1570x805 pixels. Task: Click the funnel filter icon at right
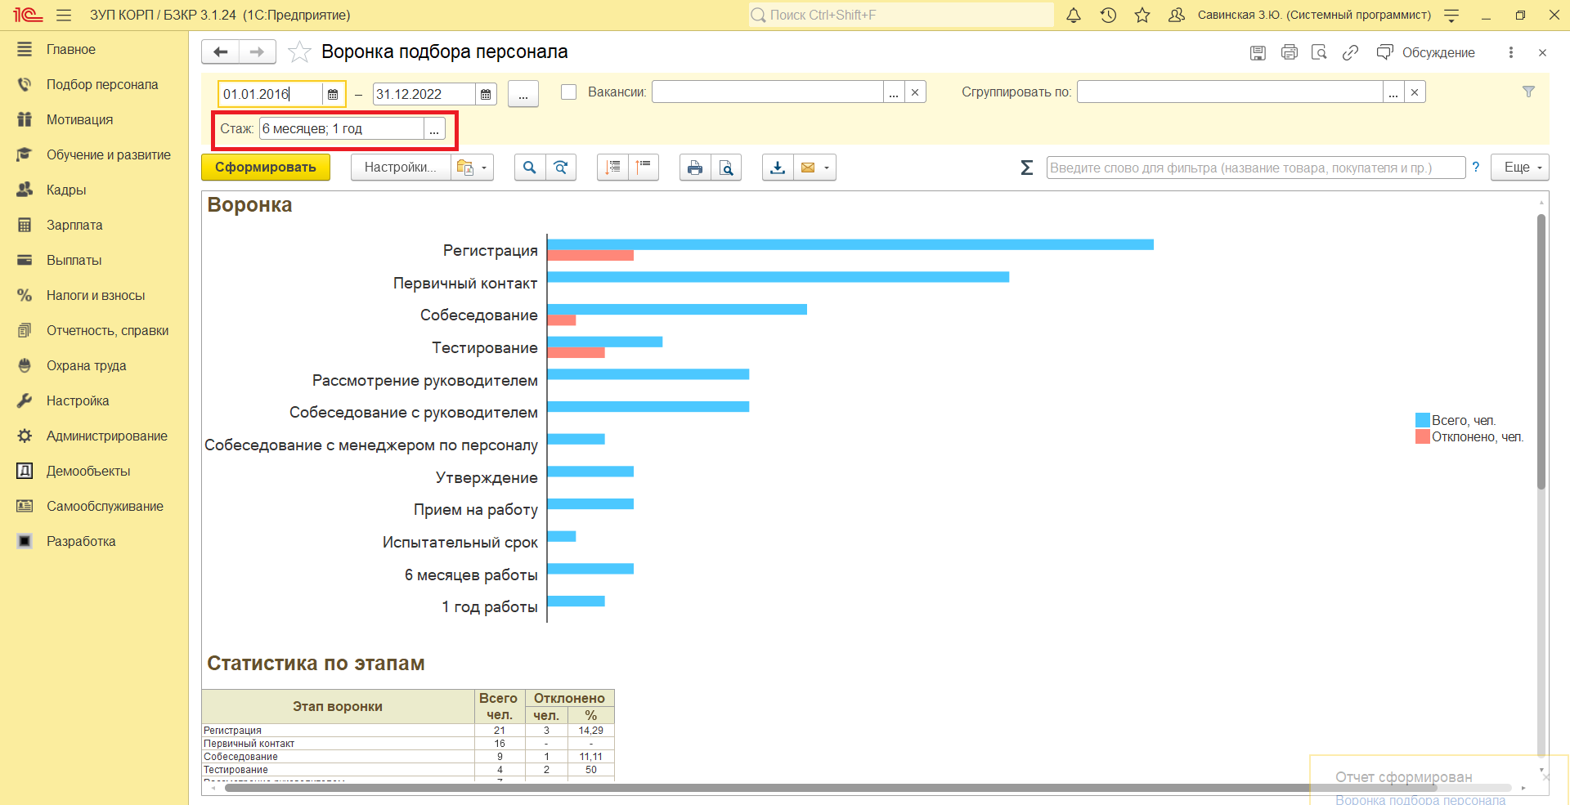tap(1528, 92)
